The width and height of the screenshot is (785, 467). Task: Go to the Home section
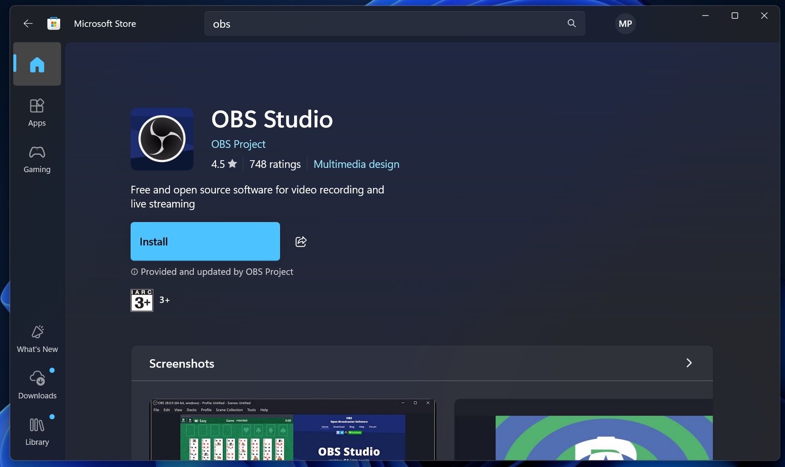(37, 64)
